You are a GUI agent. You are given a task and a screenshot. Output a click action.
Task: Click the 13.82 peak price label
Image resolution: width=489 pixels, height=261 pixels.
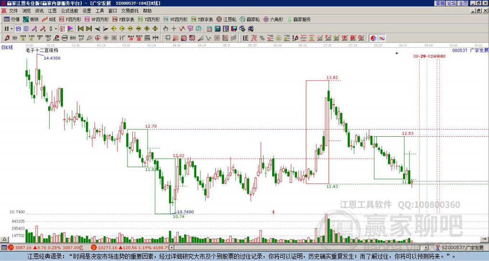(332, 78)
